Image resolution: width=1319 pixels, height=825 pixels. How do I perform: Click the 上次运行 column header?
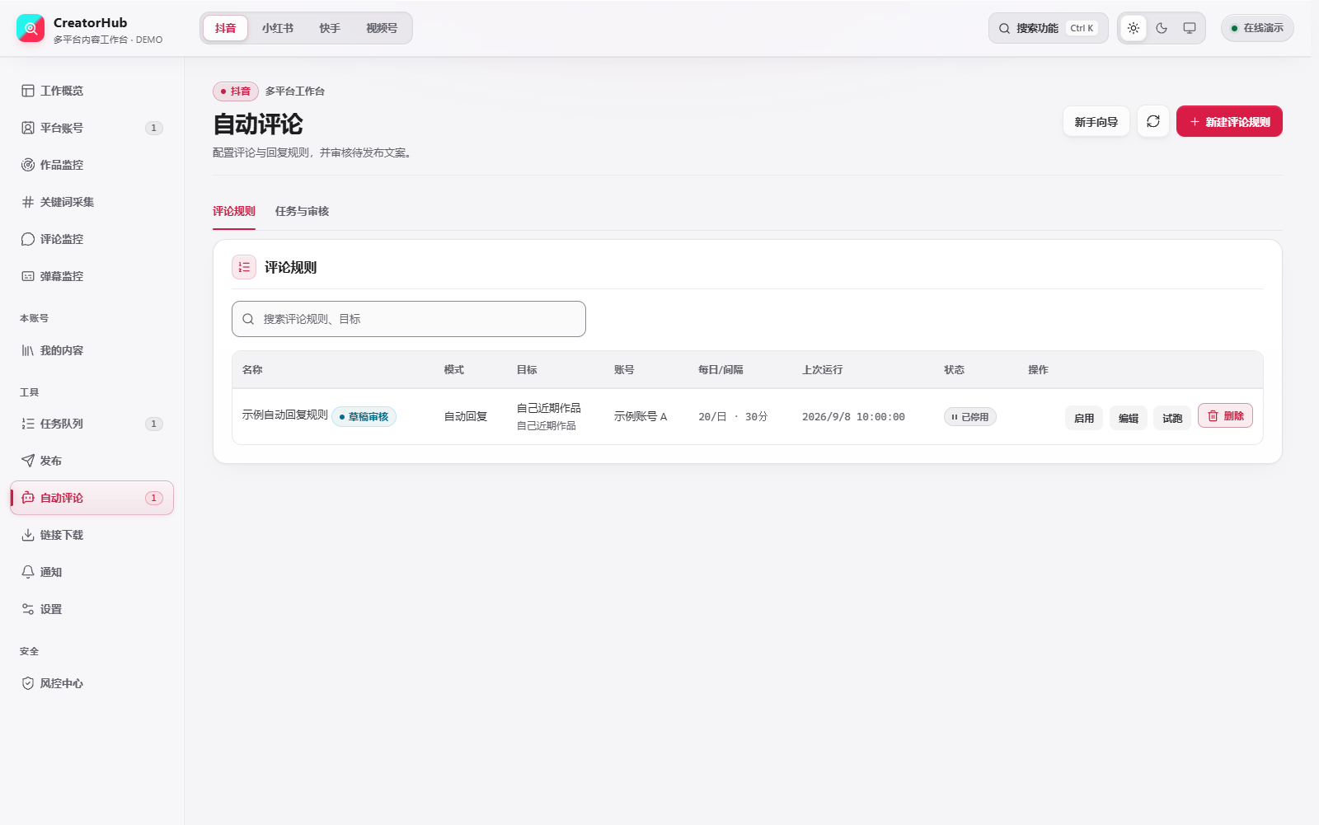(x=823, y=370)
